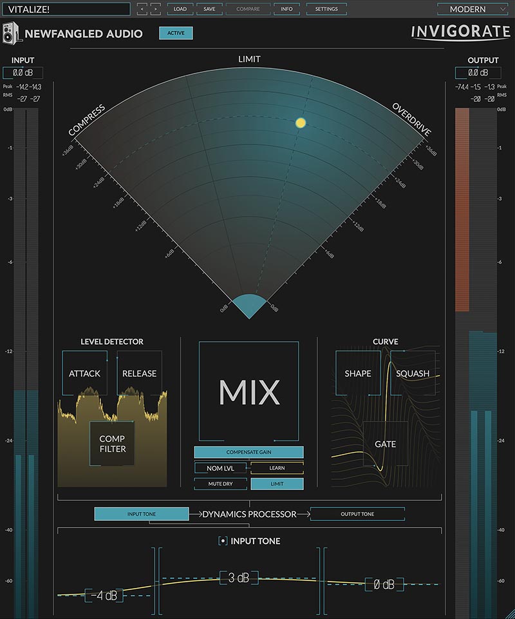Click the RELEASE detector control

140,373
